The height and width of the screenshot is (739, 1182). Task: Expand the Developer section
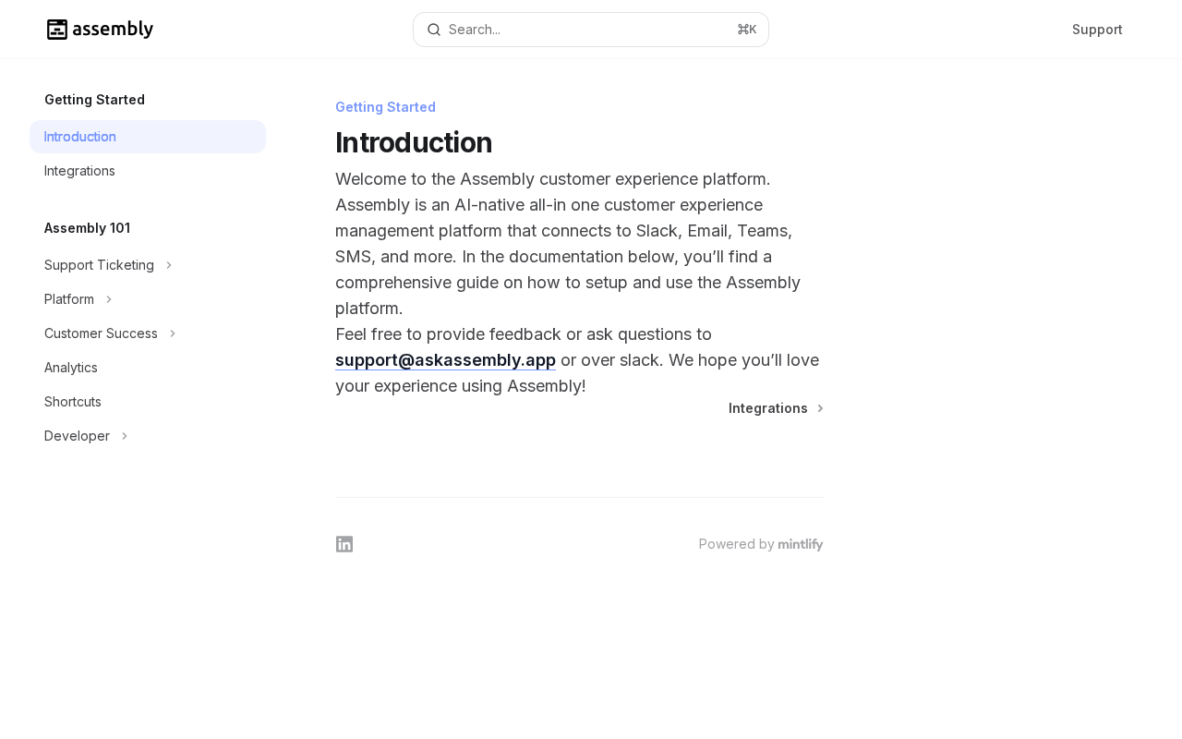coord(125,436)
